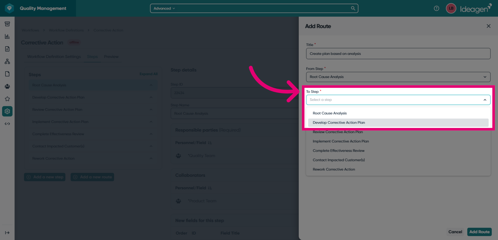Open the LB user avatar menu
The image size is (498, 240).
coord(451,8)
